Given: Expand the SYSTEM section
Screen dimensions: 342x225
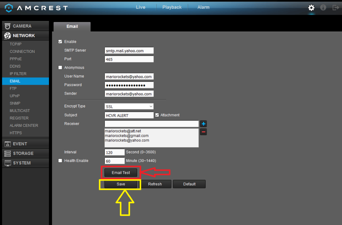Looking at the screenshot, I should 26,163.
